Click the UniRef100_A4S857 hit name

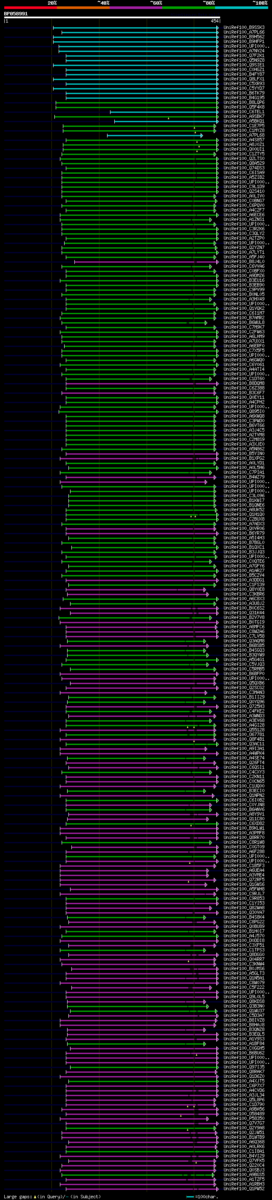tap(244, 140)
